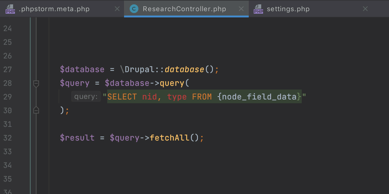
Task: Close the settings.php tab
Action: [365, 9]
